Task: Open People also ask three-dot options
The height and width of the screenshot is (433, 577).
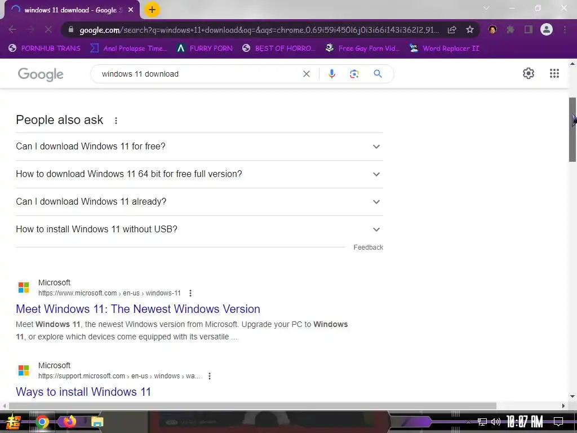Action: tap(116, 121)
